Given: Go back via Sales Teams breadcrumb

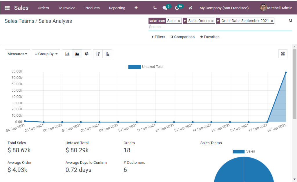Looking at the screenshot, I should pyautogui.click(x=19, y=21).
